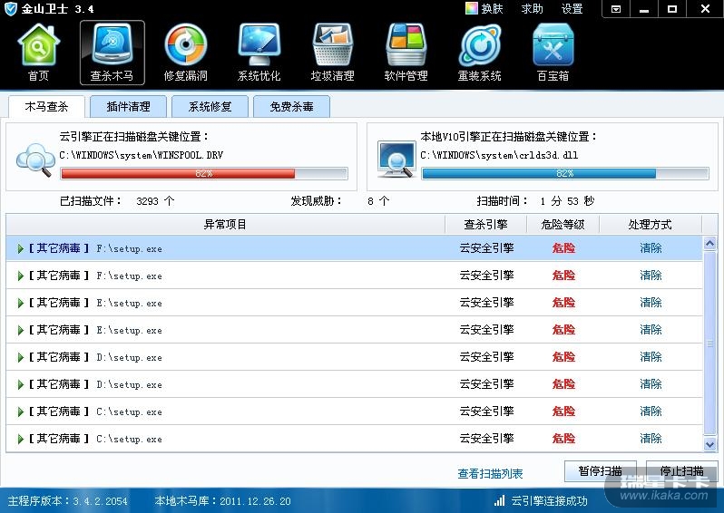This screenshot has width=724, height=513.
Task: Expand the bottom C:\setup.exe row arrow
Action: pyautogui.click(x=20, y=440)
